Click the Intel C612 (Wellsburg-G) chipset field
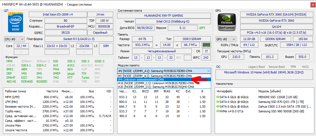Image resolution: width=316 pixels, height=136 pixels. click(173, 22)
